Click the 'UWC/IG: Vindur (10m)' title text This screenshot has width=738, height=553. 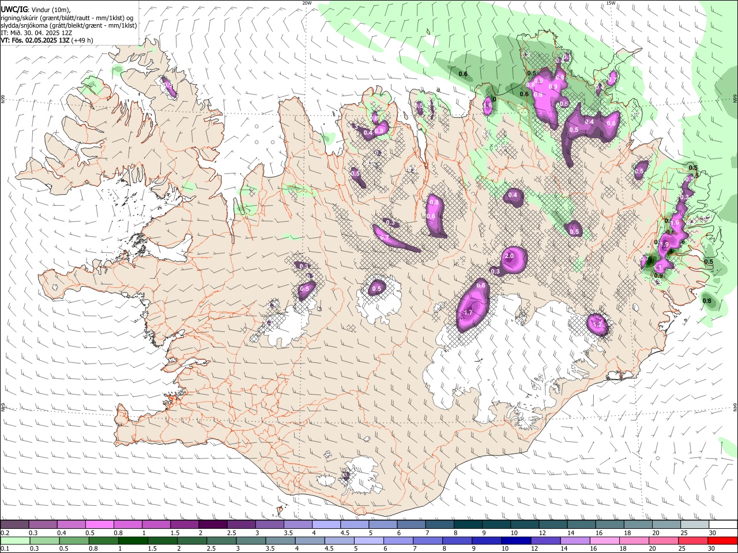click(x=35, y=10)
